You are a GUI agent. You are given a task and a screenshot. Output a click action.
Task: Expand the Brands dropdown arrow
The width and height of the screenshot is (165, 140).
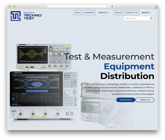(151, 13)
